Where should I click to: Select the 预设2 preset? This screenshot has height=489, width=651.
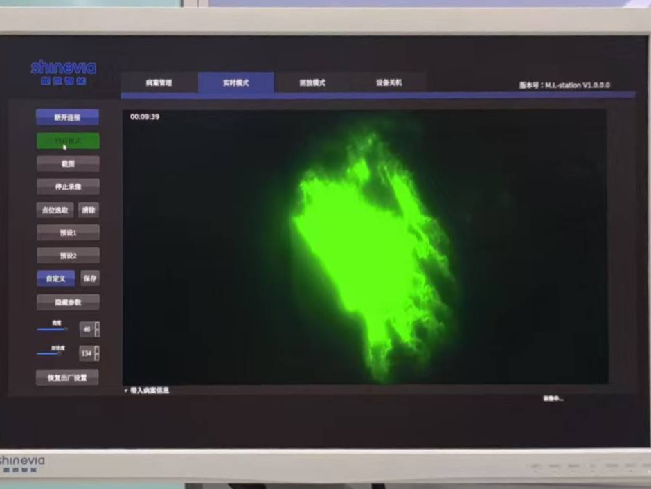(67, 256)
